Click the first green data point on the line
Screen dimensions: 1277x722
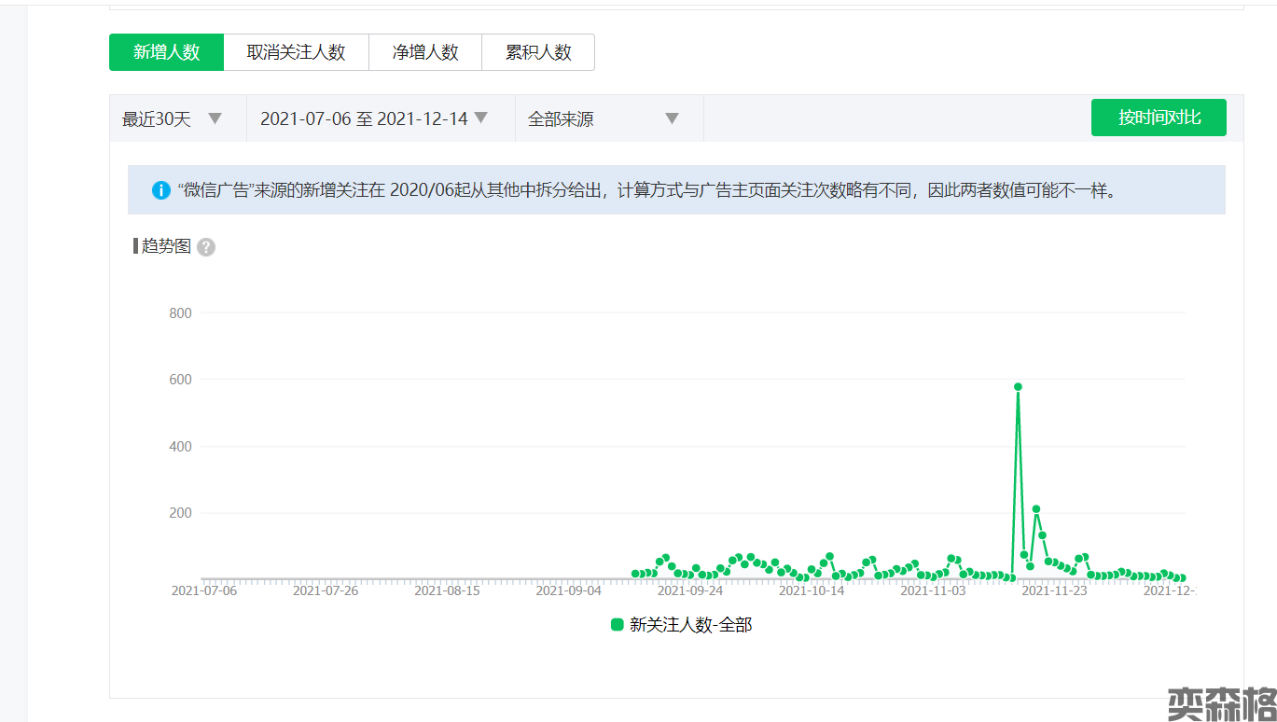635,574
